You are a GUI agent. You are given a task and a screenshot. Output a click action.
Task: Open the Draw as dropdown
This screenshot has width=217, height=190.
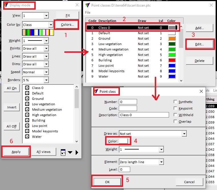point(184,134)
